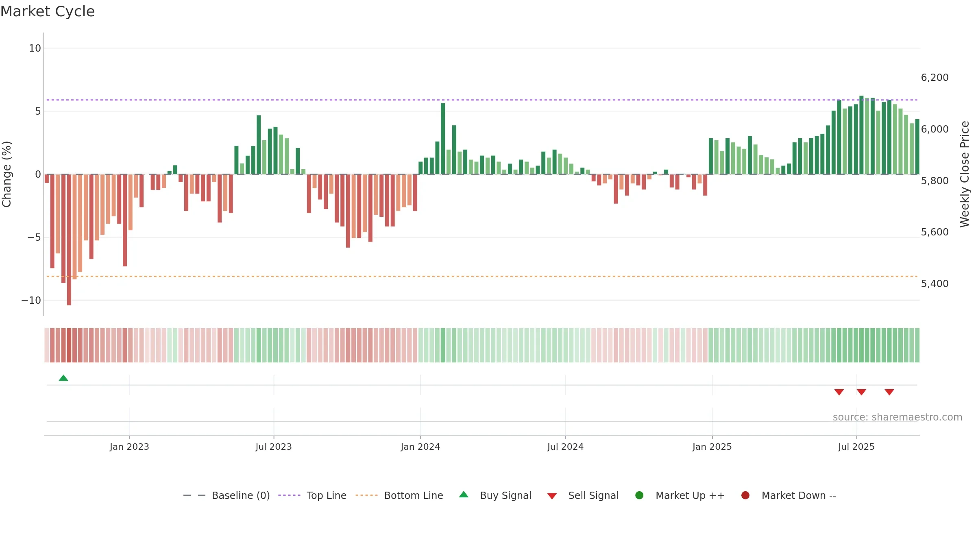Click the 10 change axis label

click(x=35, y=48)
